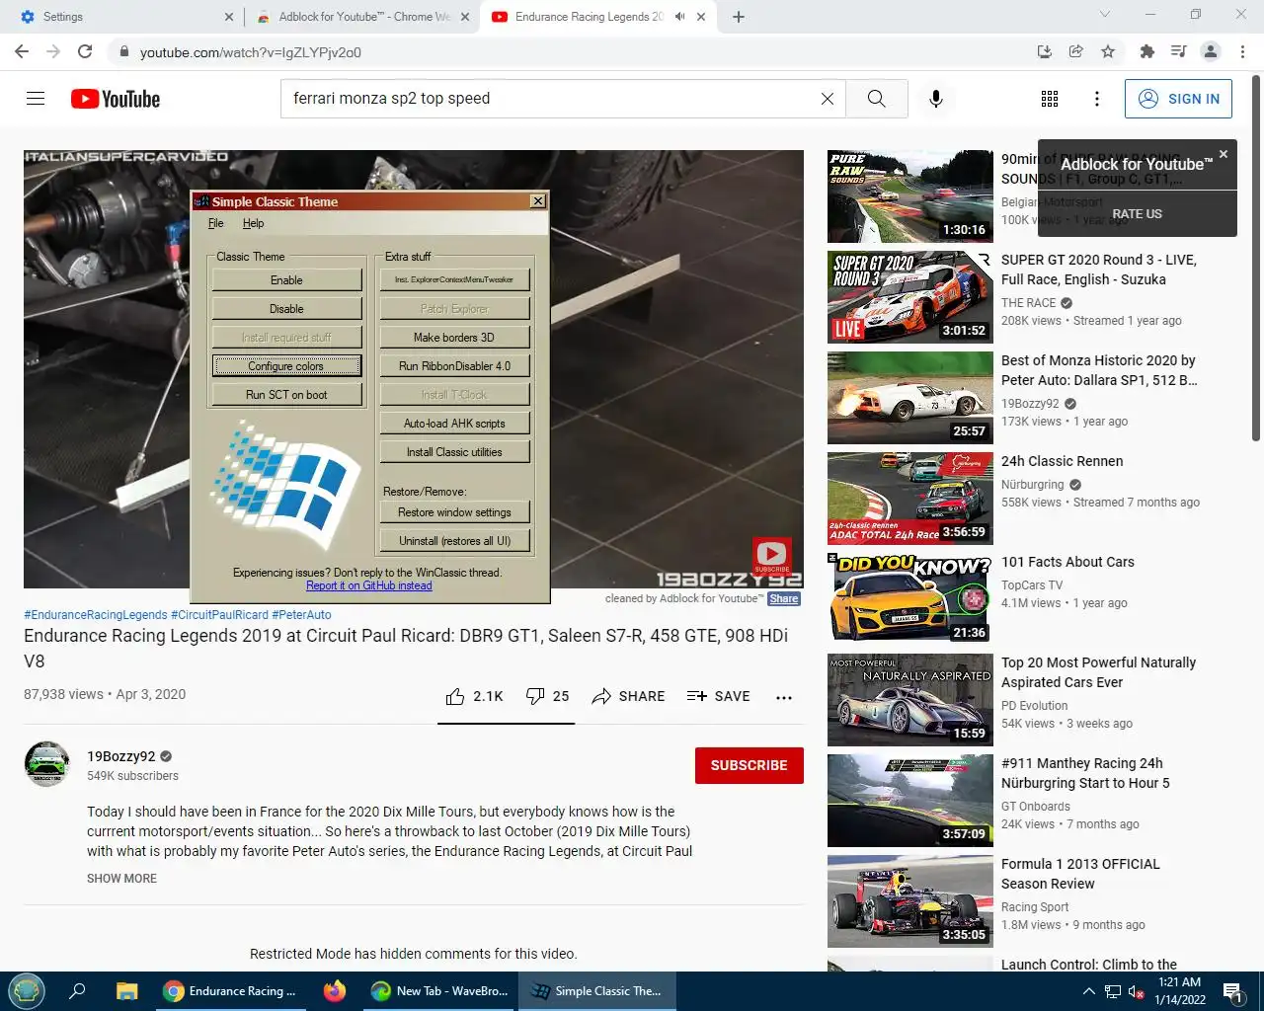Open the File menu in Simple Classic Theme
The image size is (1264, 1011).
pyautogui.click(x=215, y=223)
